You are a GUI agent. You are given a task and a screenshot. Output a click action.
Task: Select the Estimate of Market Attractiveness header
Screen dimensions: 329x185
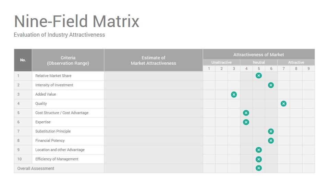click(x=154, y=60)
